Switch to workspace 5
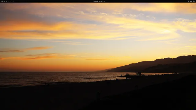This screenshot has height=110, width=196. pyautogui.click(x=13, y=1)
